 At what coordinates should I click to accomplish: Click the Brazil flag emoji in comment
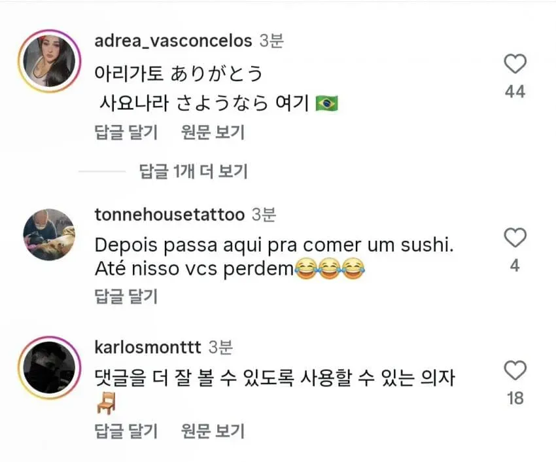(x=327, y=103)
